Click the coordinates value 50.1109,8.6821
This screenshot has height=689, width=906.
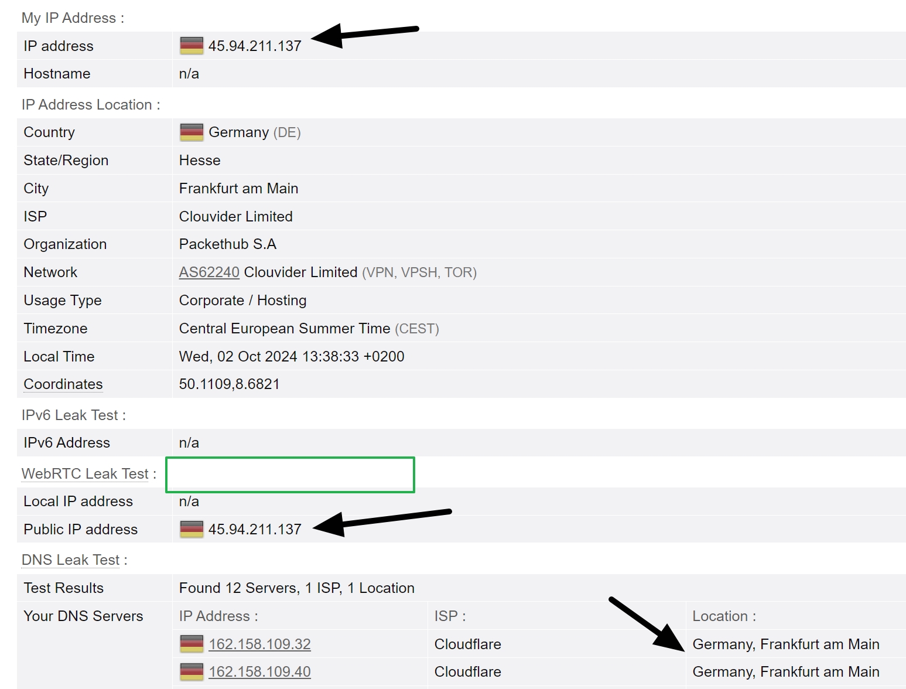tap(229, 384)
